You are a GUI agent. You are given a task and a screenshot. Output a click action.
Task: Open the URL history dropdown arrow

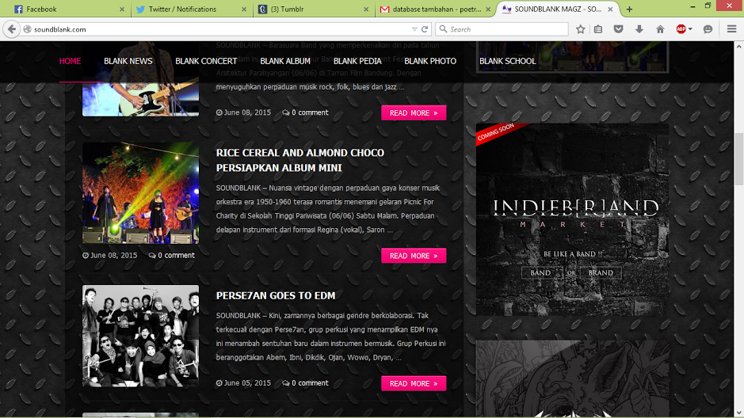click(414, 29)
